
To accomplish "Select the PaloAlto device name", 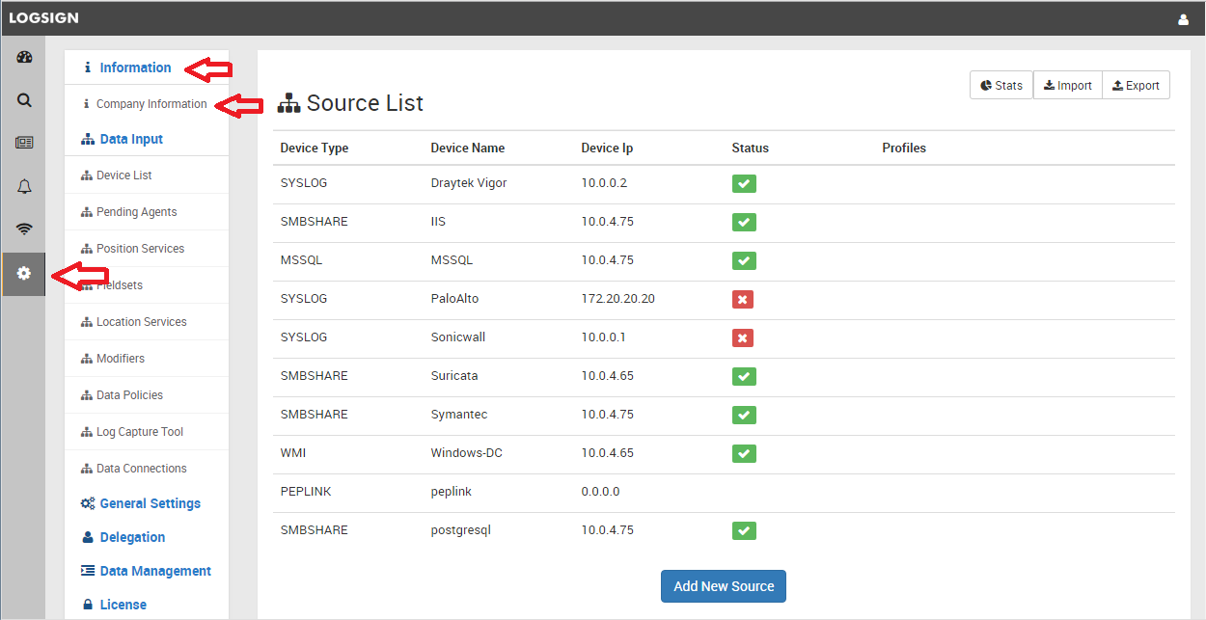I will pos(454,299).
